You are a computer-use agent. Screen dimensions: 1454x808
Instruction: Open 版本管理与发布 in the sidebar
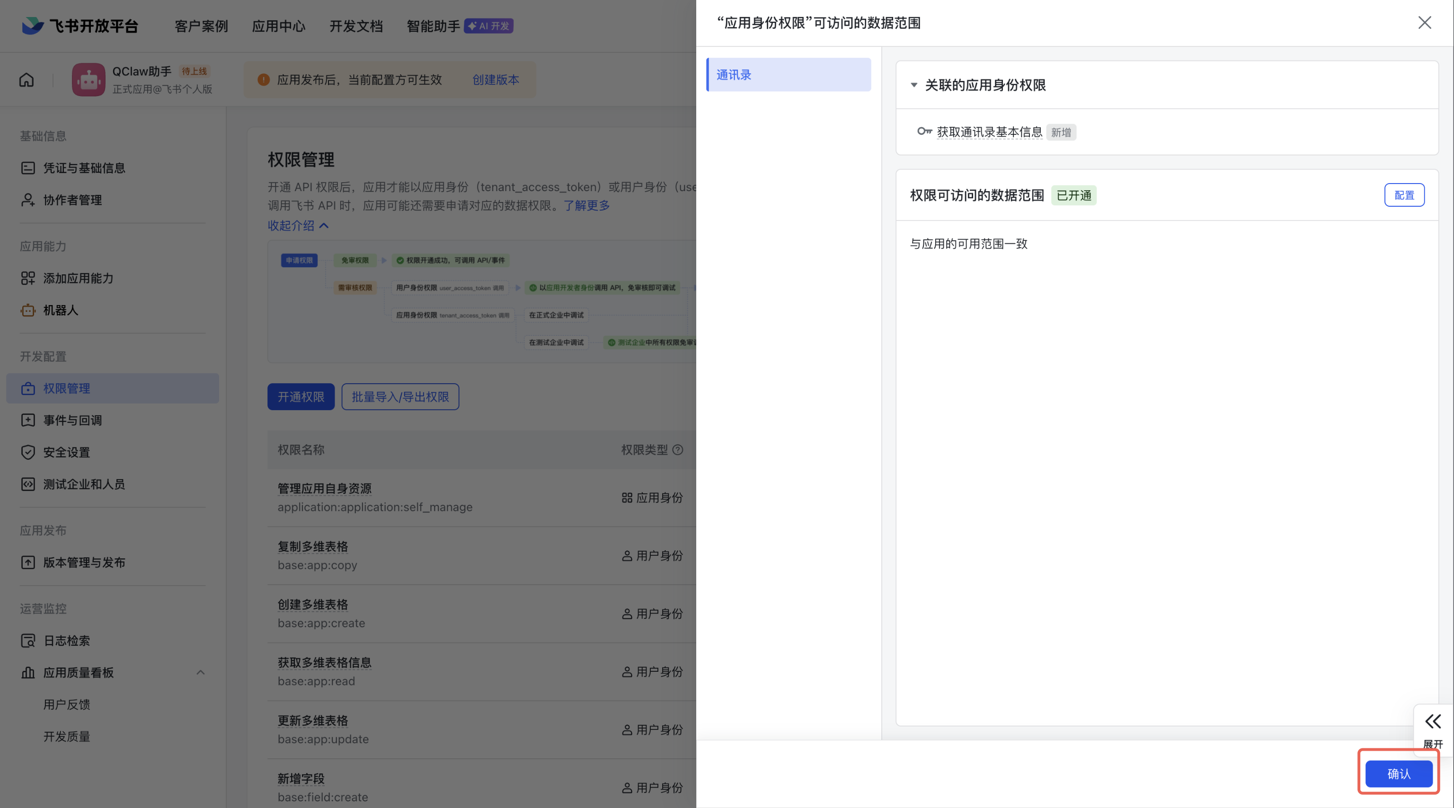pos(84,562)
